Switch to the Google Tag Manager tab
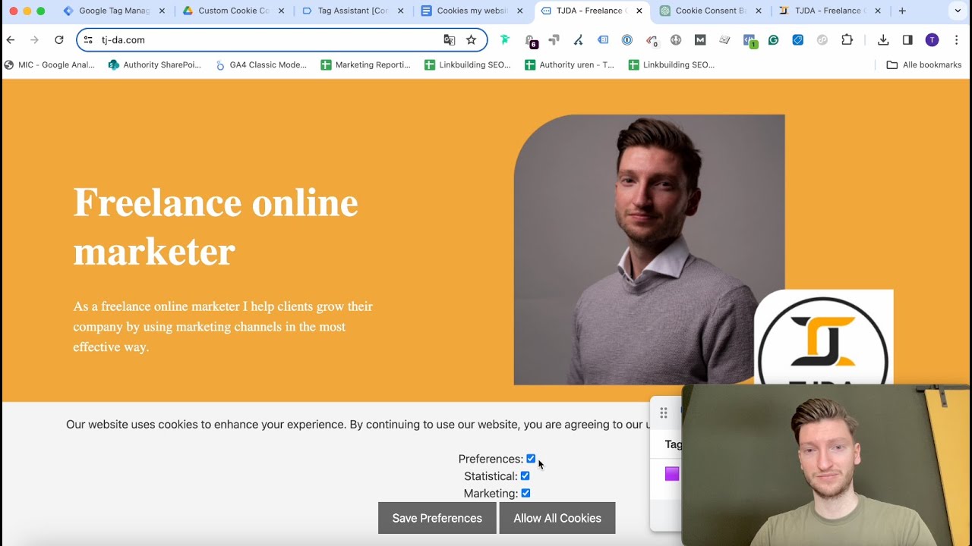The width and height of the screenshot is (972, 546). coord(115,11)
